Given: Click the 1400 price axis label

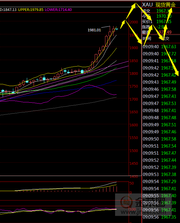Looking at the screenshot, I should pyautogui.click(x=134, y=177).
